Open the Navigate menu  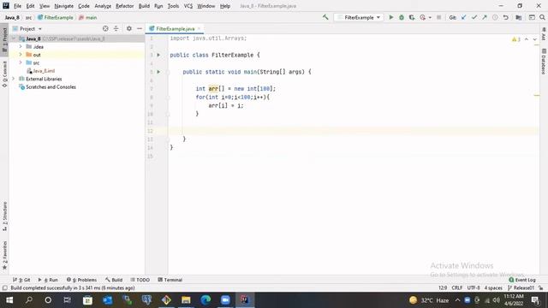[x=64, y=6]
